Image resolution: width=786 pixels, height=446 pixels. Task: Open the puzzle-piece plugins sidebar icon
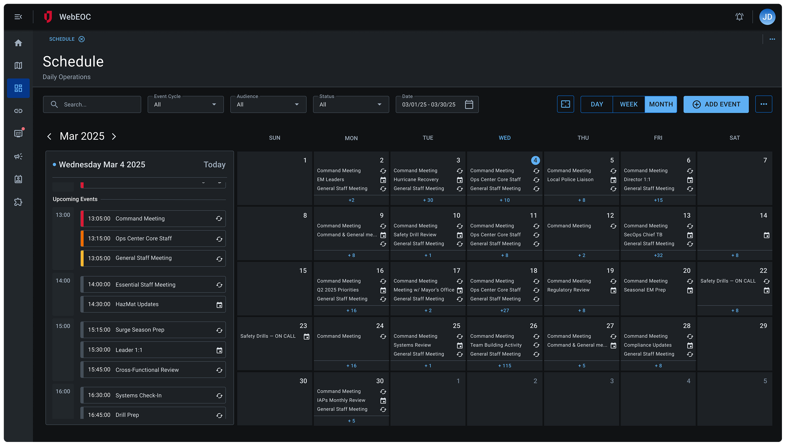pos(18,202)
